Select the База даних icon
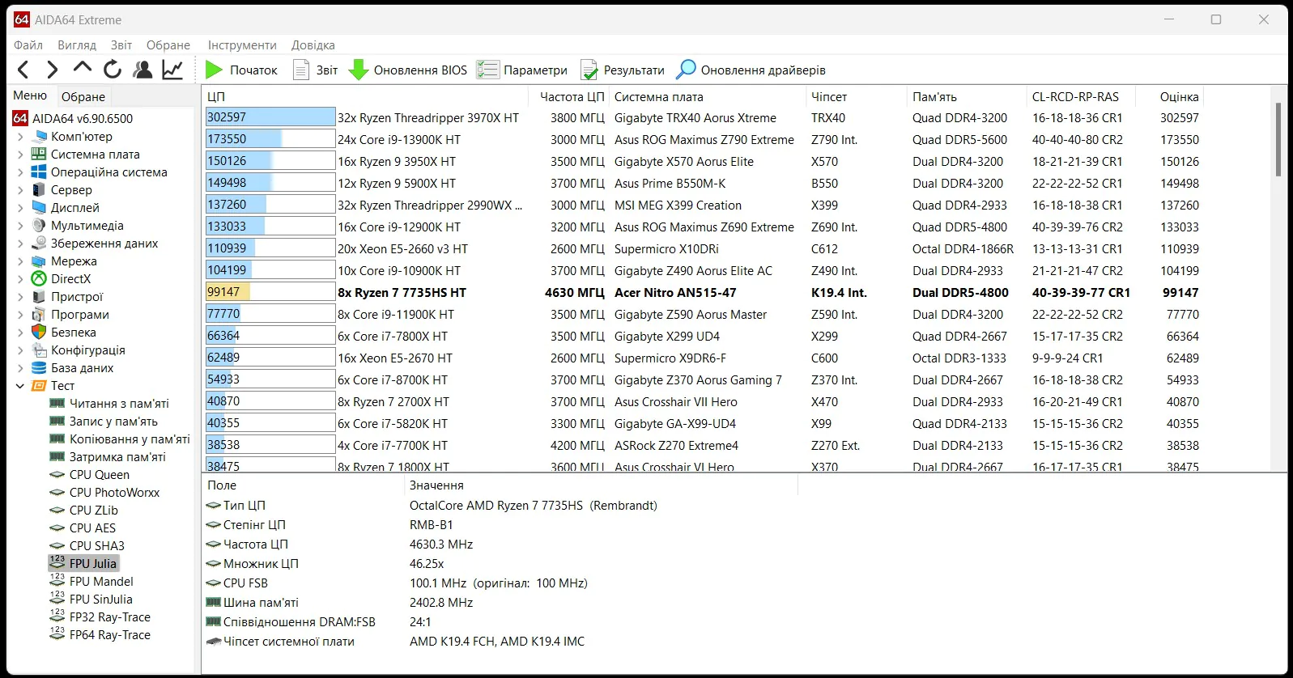1293x678 pixels. click(x=39, y=368)
